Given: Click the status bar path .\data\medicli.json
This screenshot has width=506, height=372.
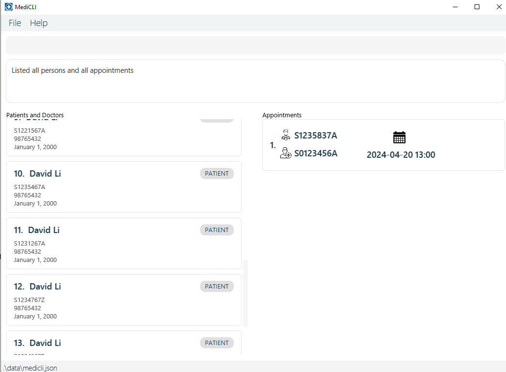Looking at the screenshot, I should click(x=30, y=368).
